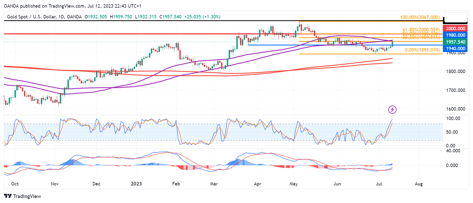Select the 100.00%(2067.000) Fibonacci label
473x203 pixels.
point(420,17)
